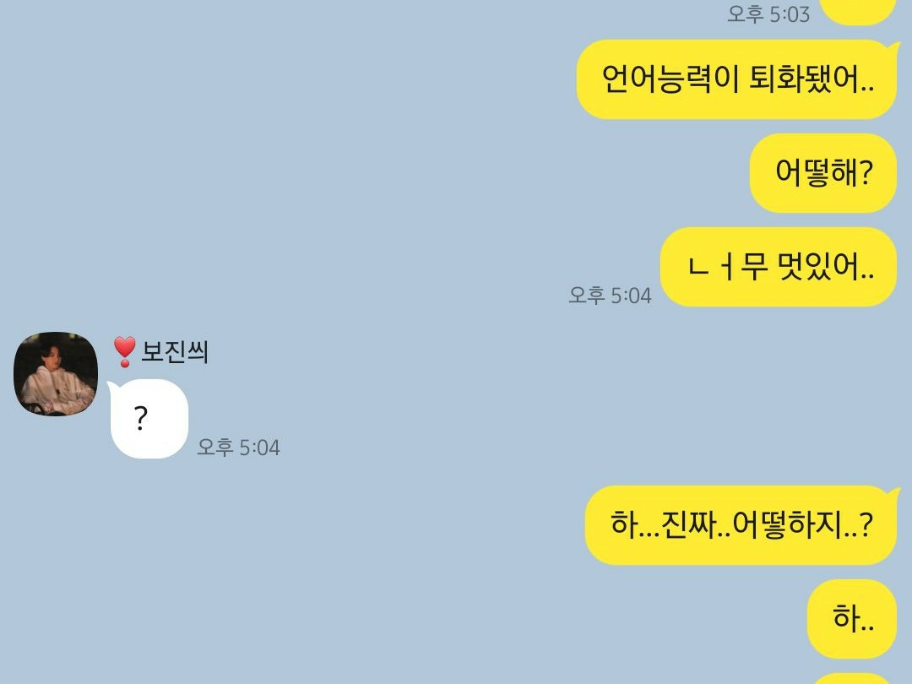
Task: Select the 하...진짜..어떻하지..? message bubble
Action: [741, 525]
